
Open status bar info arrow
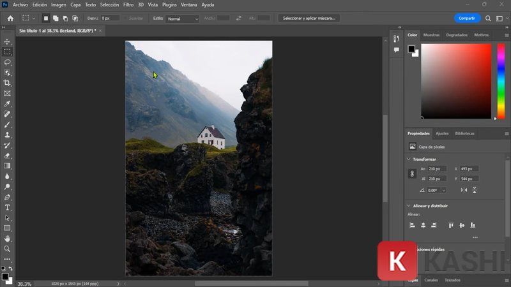tap(118, 284)
